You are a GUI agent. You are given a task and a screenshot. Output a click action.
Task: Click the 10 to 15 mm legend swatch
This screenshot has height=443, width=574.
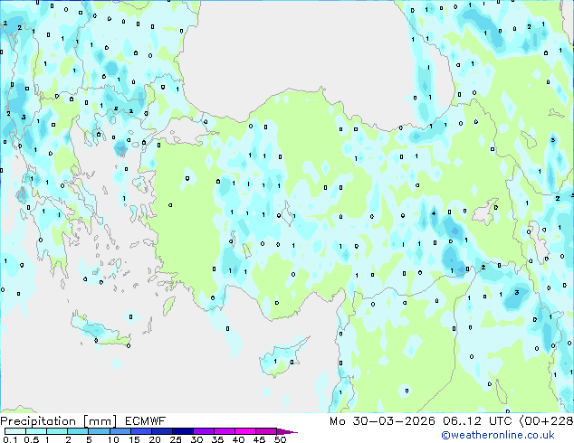coord(120,431)
